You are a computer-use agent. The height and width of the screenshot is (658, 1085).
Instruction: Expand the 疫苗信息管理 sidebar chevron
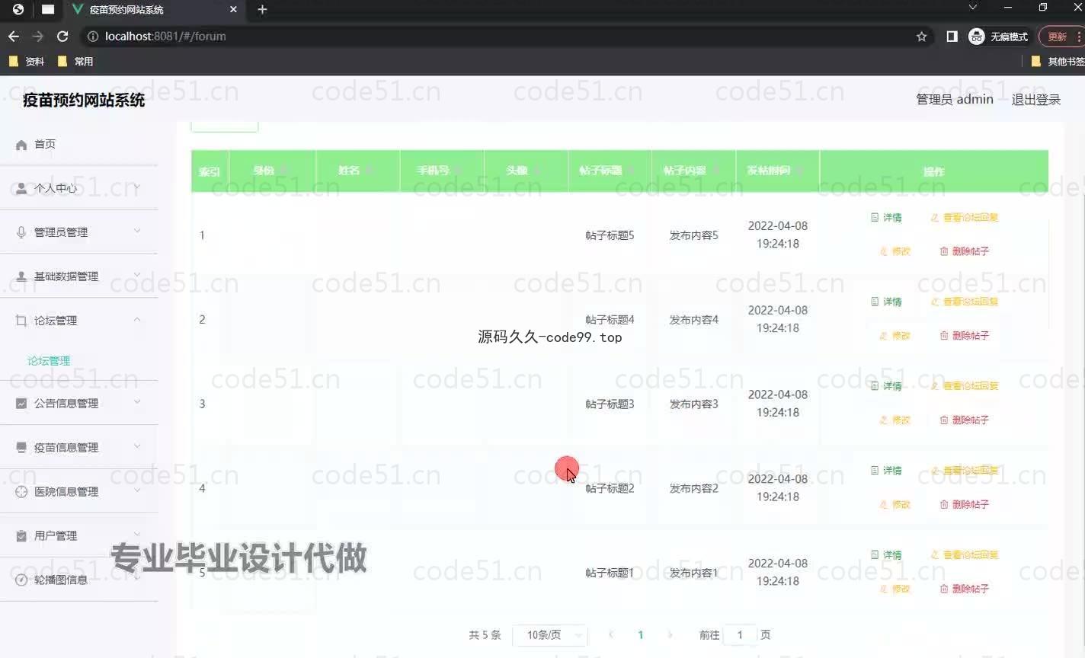137,446
